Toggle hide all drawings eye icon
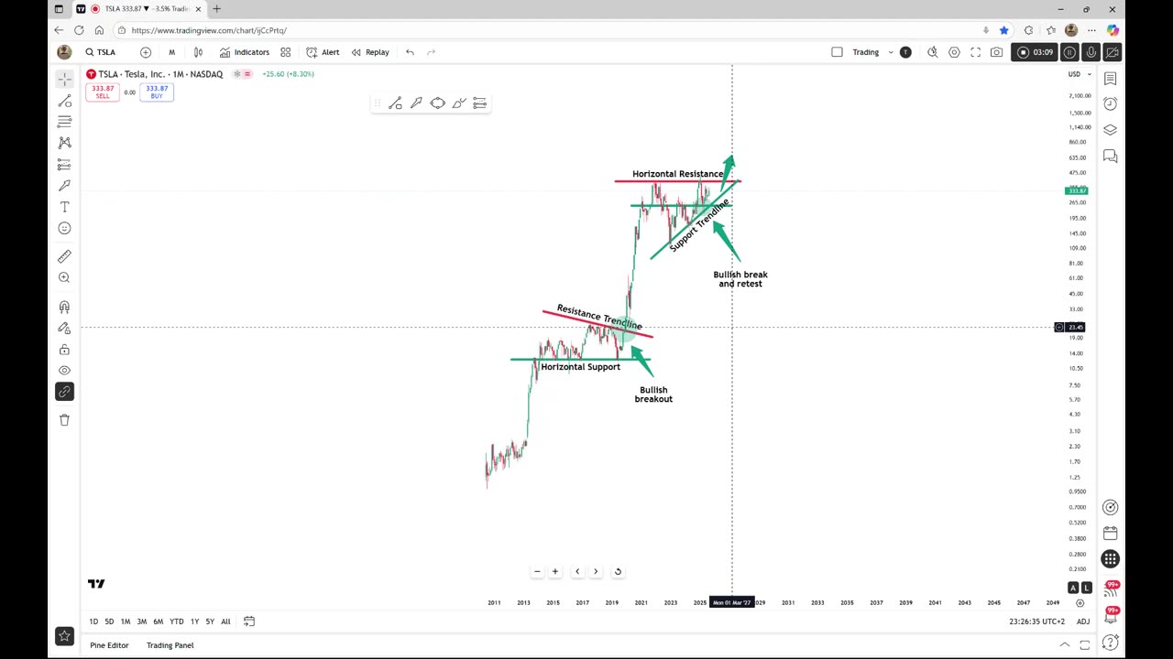 64,371
